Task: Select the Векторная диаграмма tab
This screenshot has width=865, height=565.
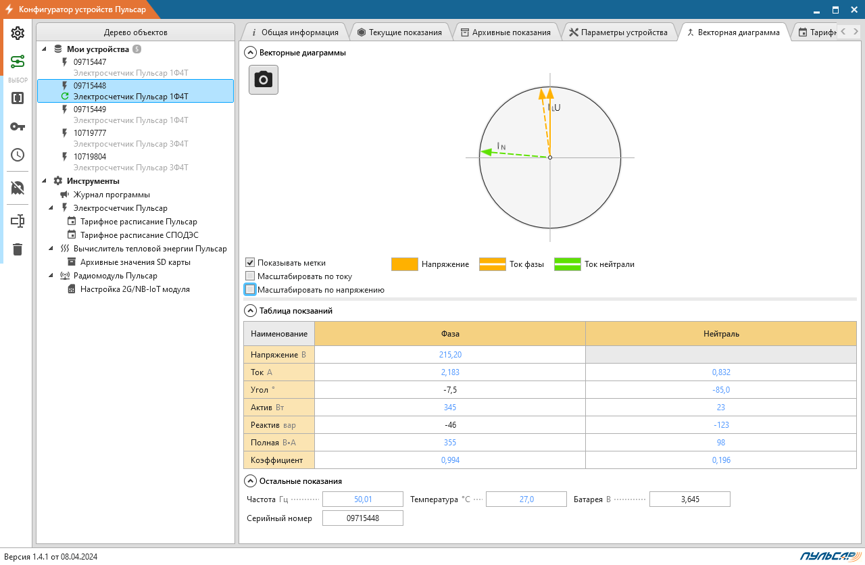Action: coord(734,32)
